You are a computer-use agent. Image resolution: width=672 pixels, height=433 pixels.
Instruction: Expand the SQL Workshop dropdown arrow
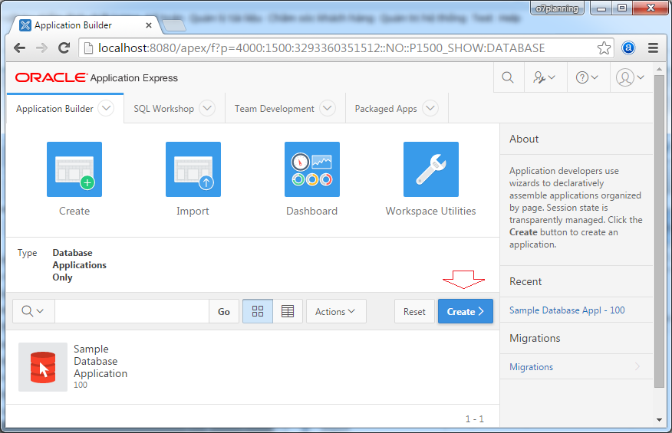pos(207,108)
